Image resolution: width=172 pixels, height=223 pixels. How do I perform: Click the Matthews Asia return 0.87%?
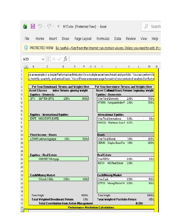tap(130, 123)
